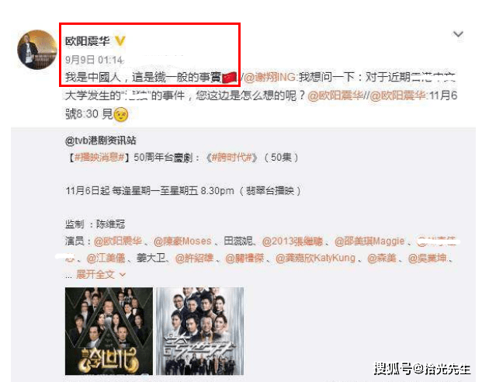This screenshot has width=482, height=382.
Task: Click the 欧阳震华 username heading
Action: 87,41
